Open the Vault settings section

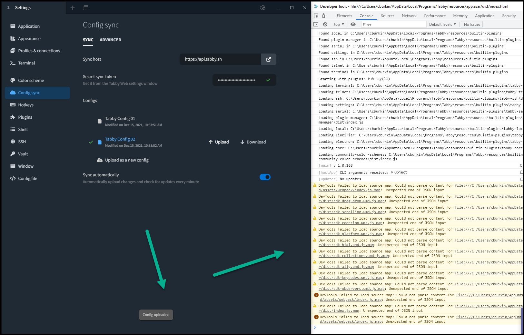click(23, 154)
